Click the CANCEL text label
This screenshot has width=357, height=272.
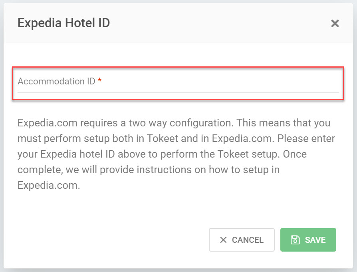click(248, 240)
